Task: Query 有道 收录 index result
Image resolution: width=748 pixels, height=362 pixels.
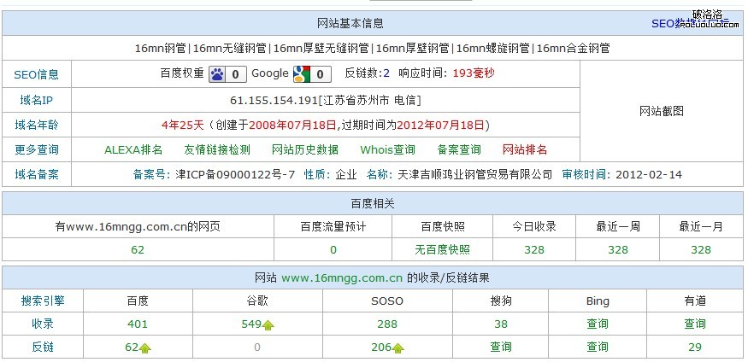Action: [x=695, y=324]
